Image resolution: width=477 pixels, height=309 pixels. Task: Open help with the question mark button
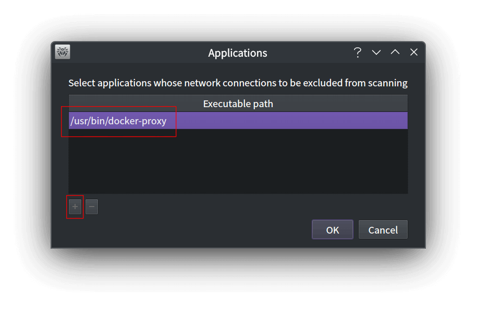coord(358,52)
